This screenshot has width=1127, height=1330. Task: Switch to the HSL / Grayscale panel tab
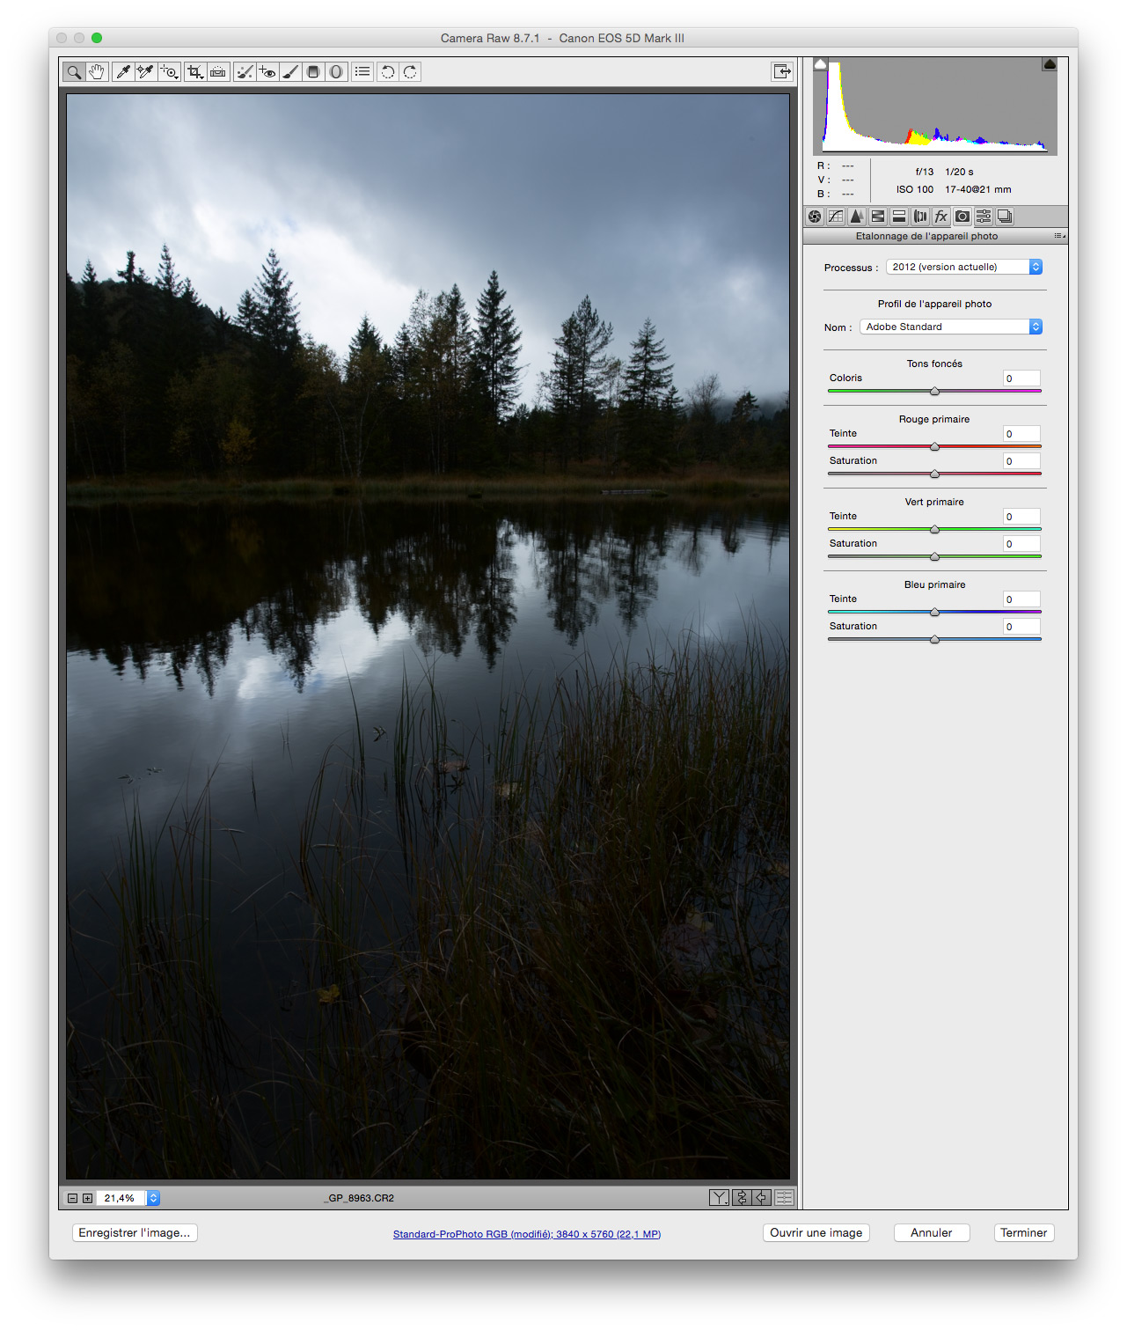pos(878,217)
